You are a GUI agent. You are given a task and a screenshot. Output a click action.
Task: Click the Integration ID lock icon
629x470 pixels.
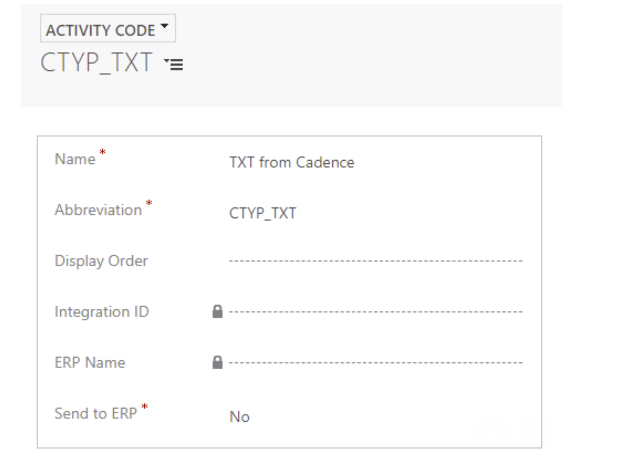pos(217,312)
